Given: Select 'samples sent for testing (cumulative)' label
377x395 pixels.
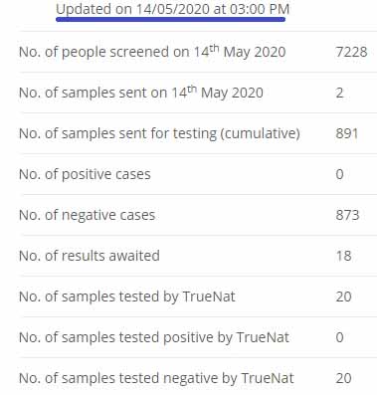Looking at the screenshot, I should click(159, 133).
